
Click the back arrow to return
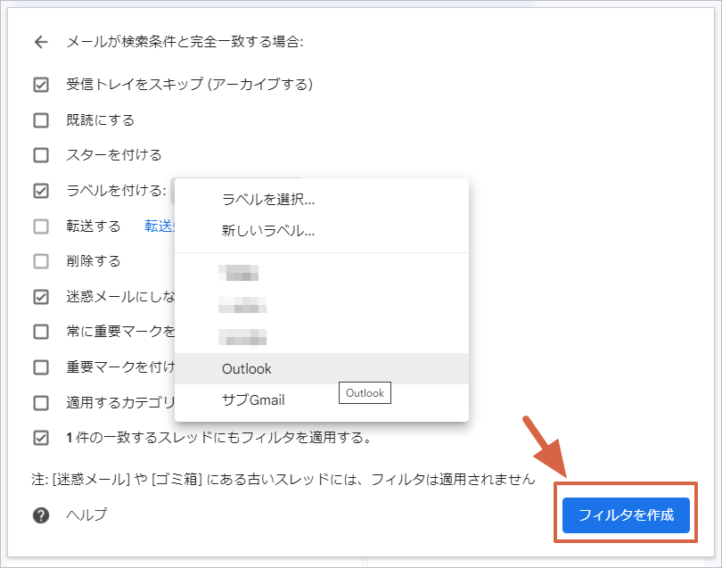pos(40,41)
